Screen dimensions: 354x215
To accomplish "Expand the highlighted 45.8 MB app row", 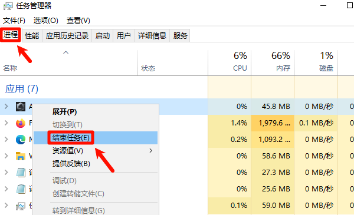I will (x=6, y=107).
